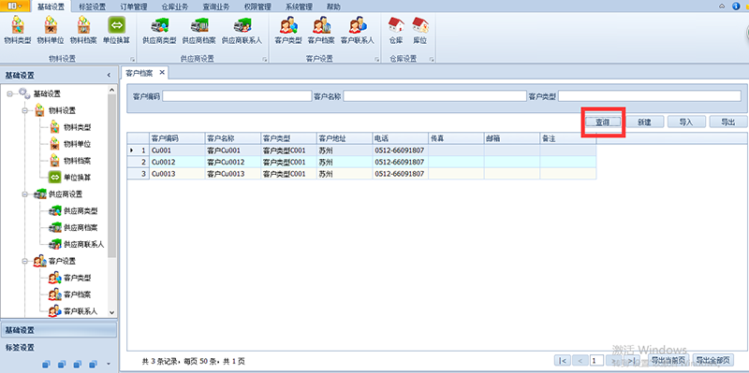Screen dimensions: 749x373
Task: Click the page number box showing 1
Action: [596, 360]
